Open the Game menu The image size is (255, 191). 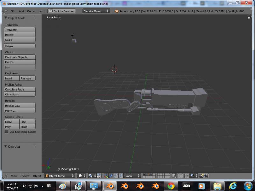pyautogui.click(x=31, y=11)
